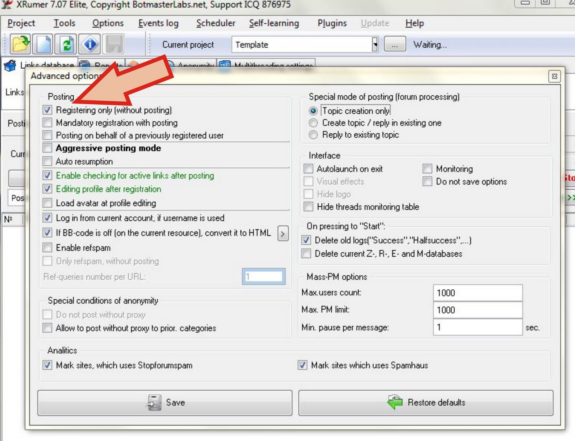Select Reply to existing topic option
Image resolution: width=575 pixels, height=441 pixels.
(x=313, y=135)
